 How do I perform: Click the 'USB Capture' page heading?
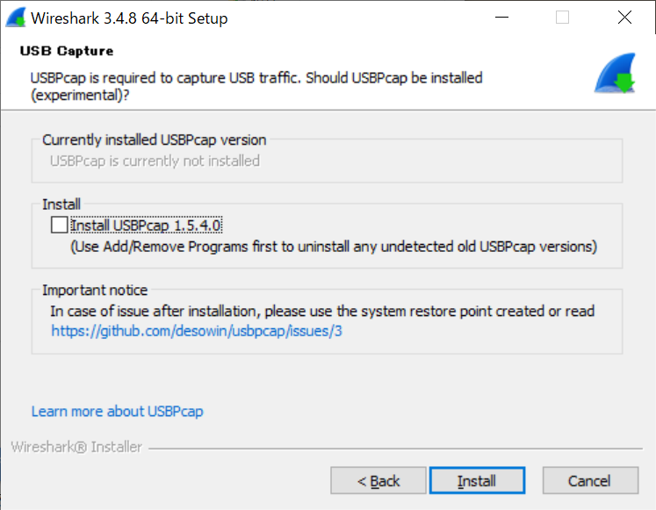(67, 51)
